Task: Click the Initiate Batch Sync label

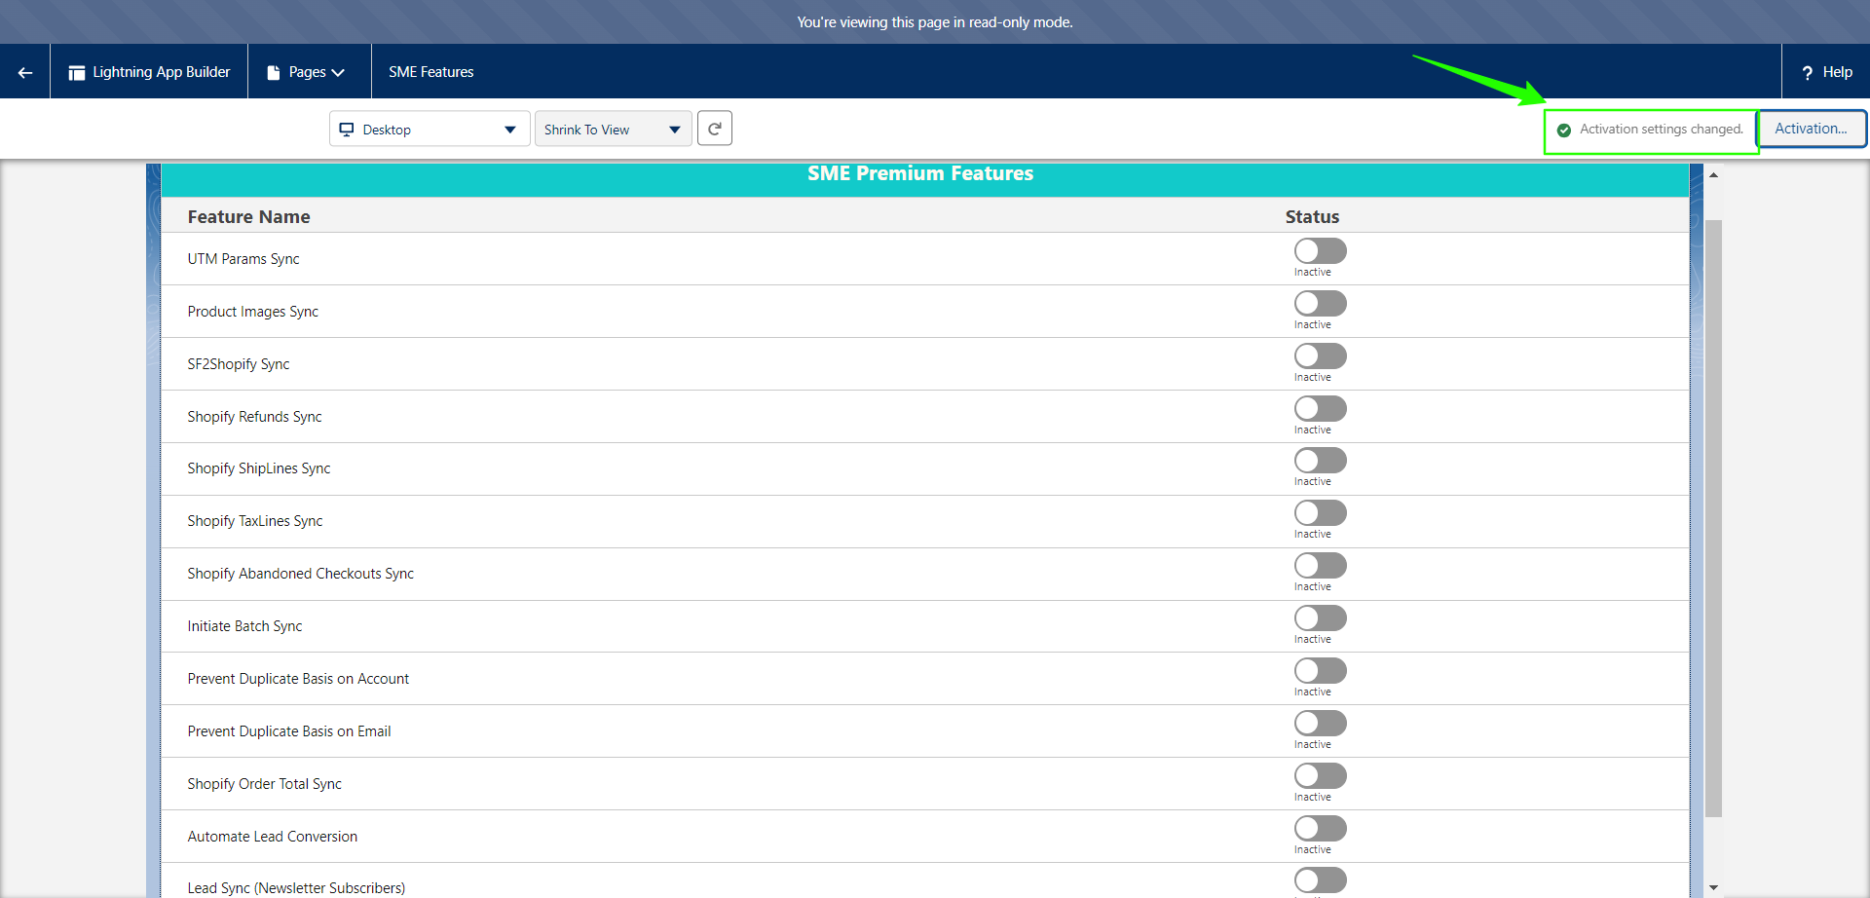Action: 245,626
